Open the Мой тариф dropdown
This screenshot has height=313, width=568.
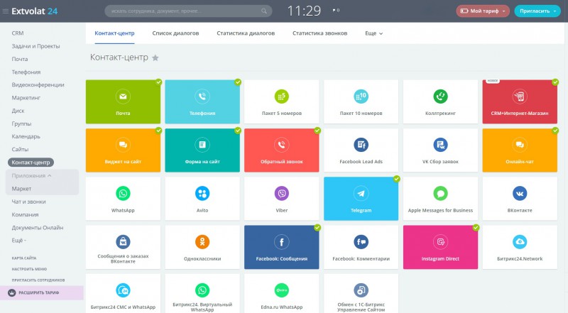[483, 11]
